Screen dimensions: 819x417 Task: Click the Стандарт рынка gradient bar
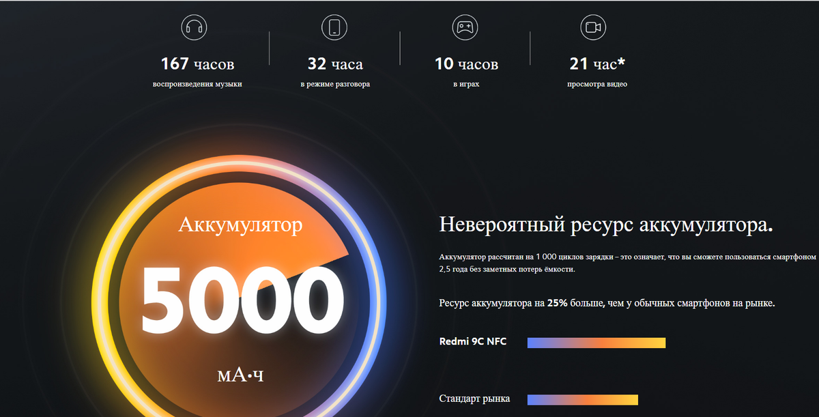(x=583, y=400)
